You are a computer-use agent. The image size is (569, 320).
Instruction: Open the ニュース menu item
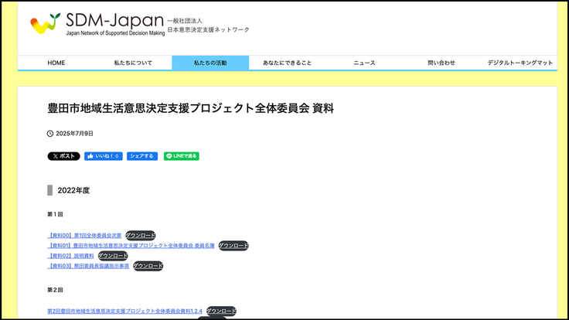[x=364, y=63]
